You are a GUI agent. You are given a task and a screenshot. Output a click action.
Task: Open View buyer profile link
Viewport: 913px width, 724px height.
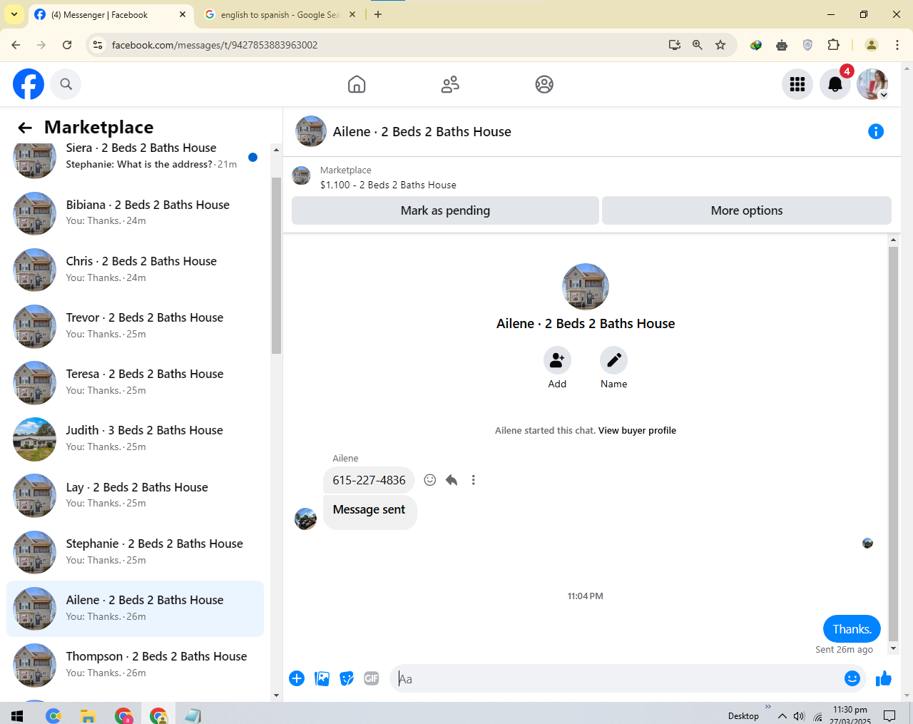pos(637,430)
